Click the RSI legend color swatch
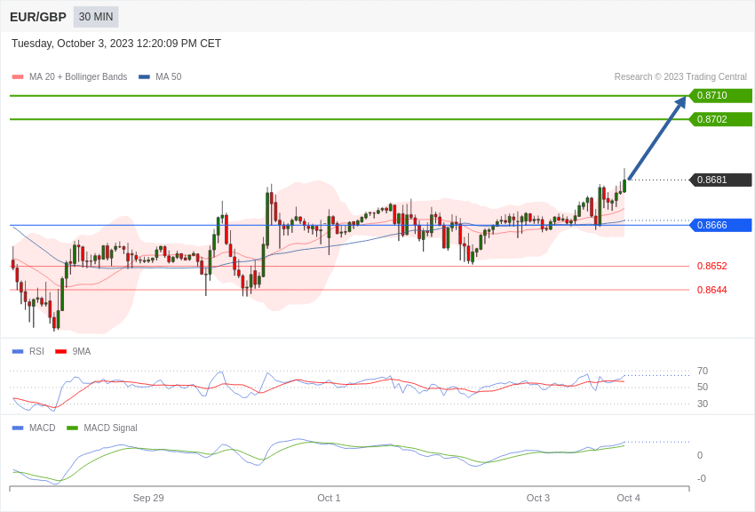This screenshot has height=512, width=755. click(18, 352)
